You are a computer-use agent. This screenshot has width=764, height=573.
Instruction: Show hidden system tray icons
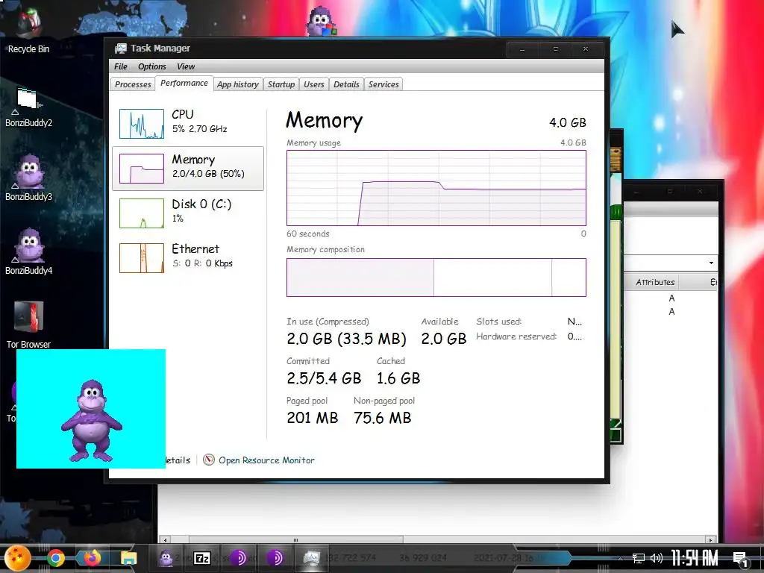620,559
